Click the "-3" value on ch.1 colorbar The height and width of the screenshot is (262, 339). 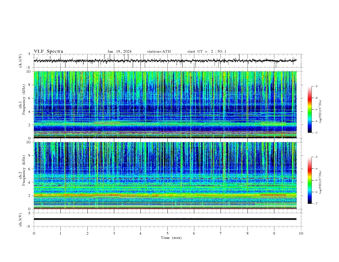click(x=315, y=86)
